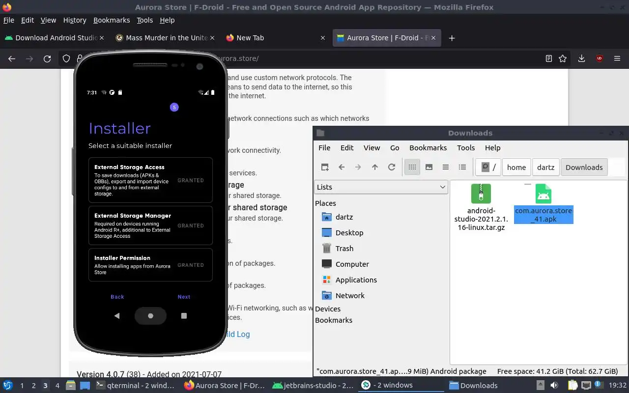Open Edit menu in Downloads window
The width and height of the screenshot is (629, 393).
347,147
